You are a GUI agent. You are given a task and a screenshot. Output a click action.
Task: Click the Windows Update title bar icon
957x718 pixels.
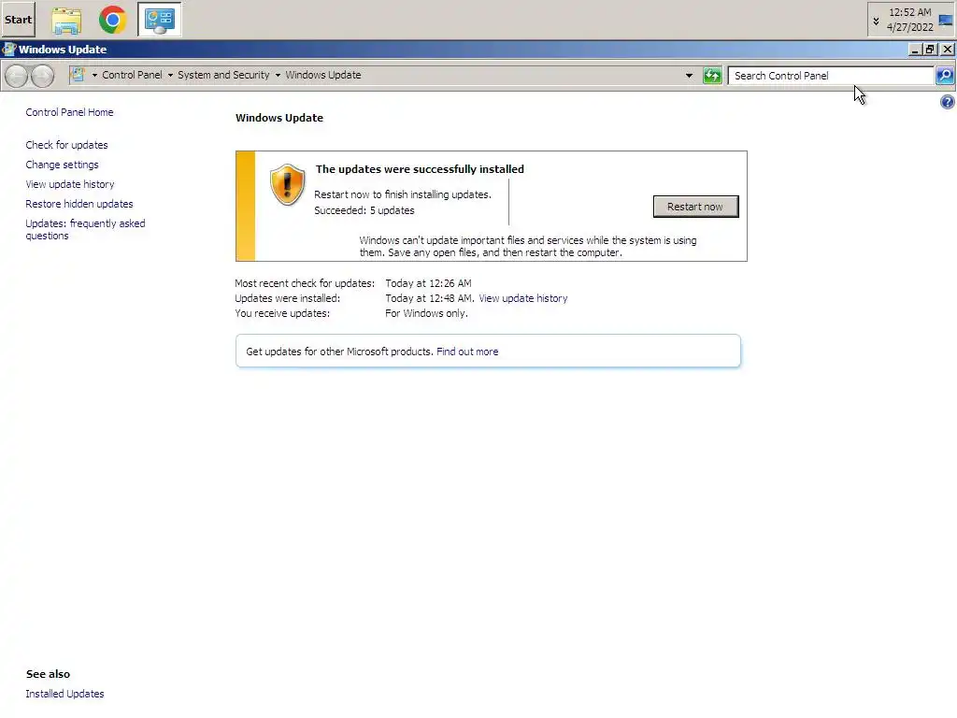(x=8, y=50)
